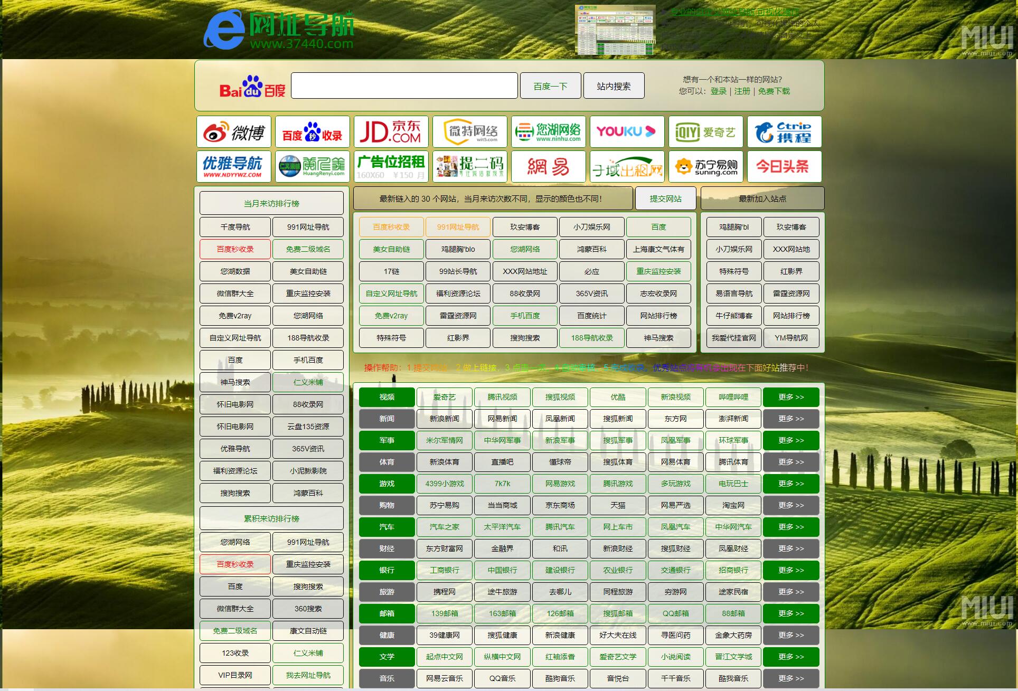Click the Baidu 百度 logo

252,87
